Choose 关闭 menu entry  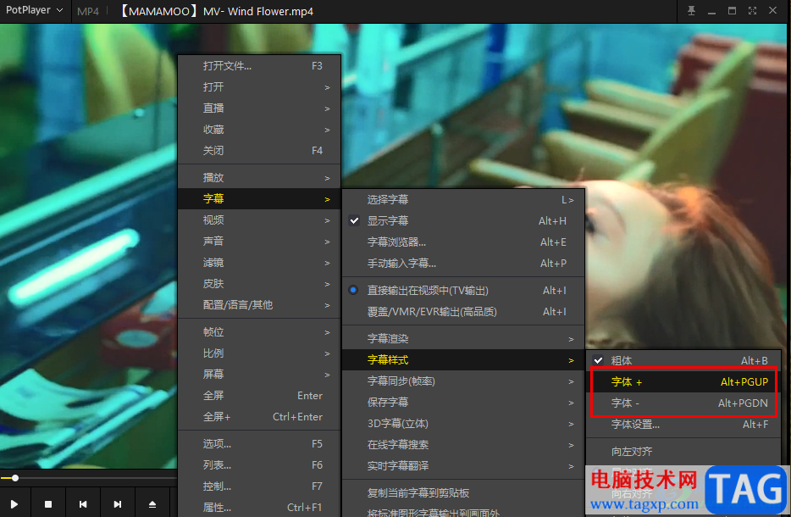tap(259, 151)
